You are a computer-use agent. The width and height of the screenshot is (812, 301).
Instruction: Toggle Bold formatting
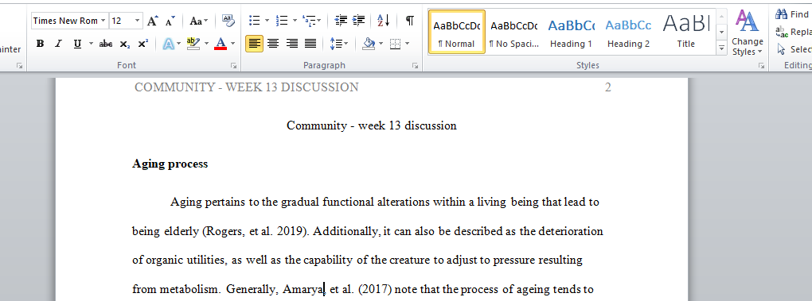click(40, 44)
